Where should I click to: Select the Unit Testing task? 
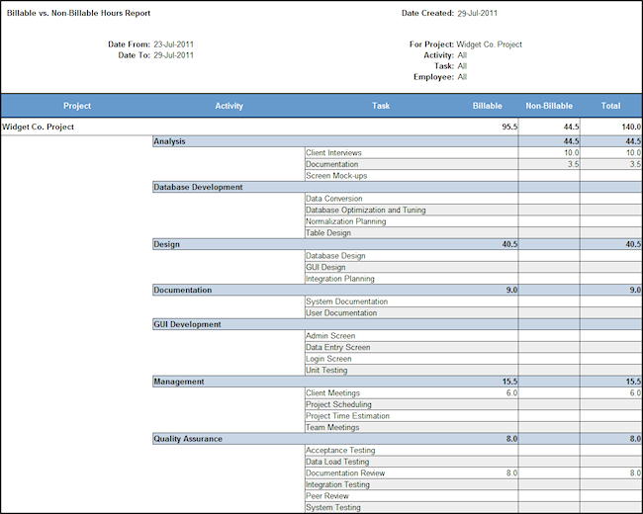326,370
